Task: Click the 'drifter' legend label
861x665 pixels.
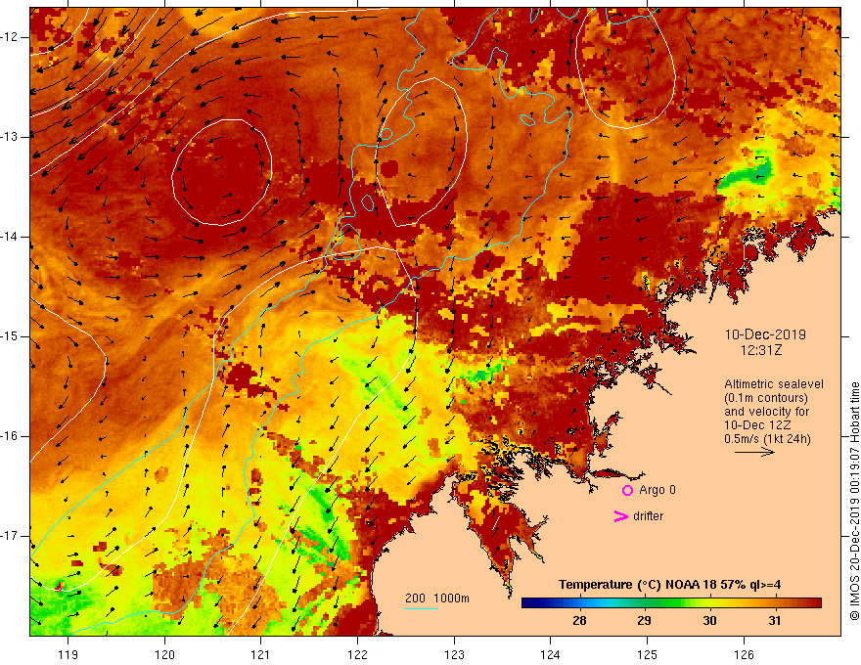Action: point(648,516)
